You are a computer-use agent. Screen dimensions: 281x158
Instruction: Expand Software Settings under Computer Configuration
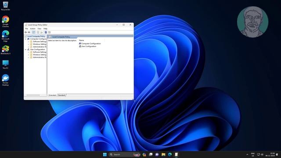tap(28, 42)
